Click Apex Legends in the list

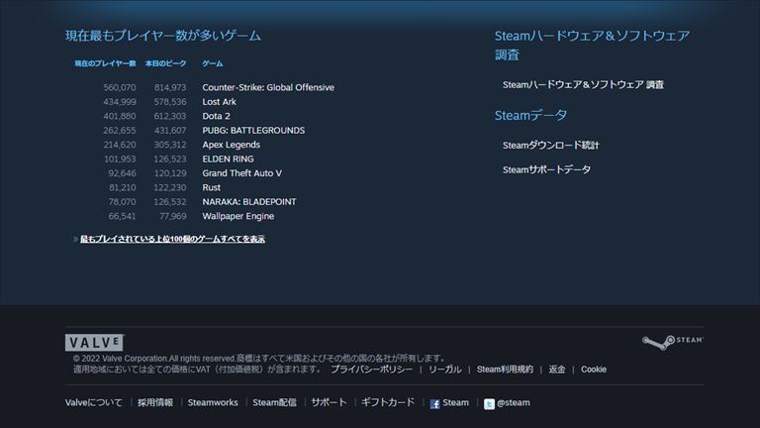232,145
